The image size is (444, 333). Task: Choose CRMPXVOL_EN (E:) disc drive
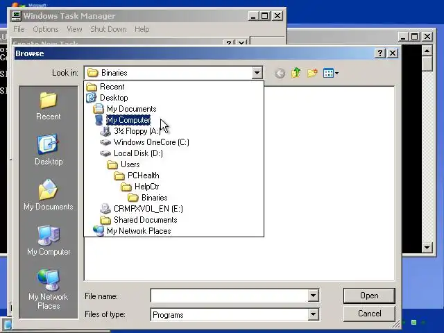[x=148, y=209]
